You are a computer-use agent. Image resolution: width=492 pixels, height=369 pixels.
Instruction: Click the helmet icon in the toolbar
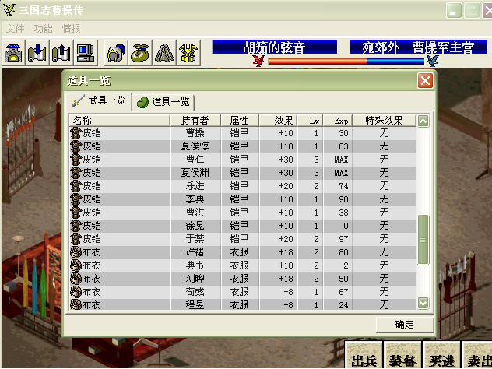point(116,53)
